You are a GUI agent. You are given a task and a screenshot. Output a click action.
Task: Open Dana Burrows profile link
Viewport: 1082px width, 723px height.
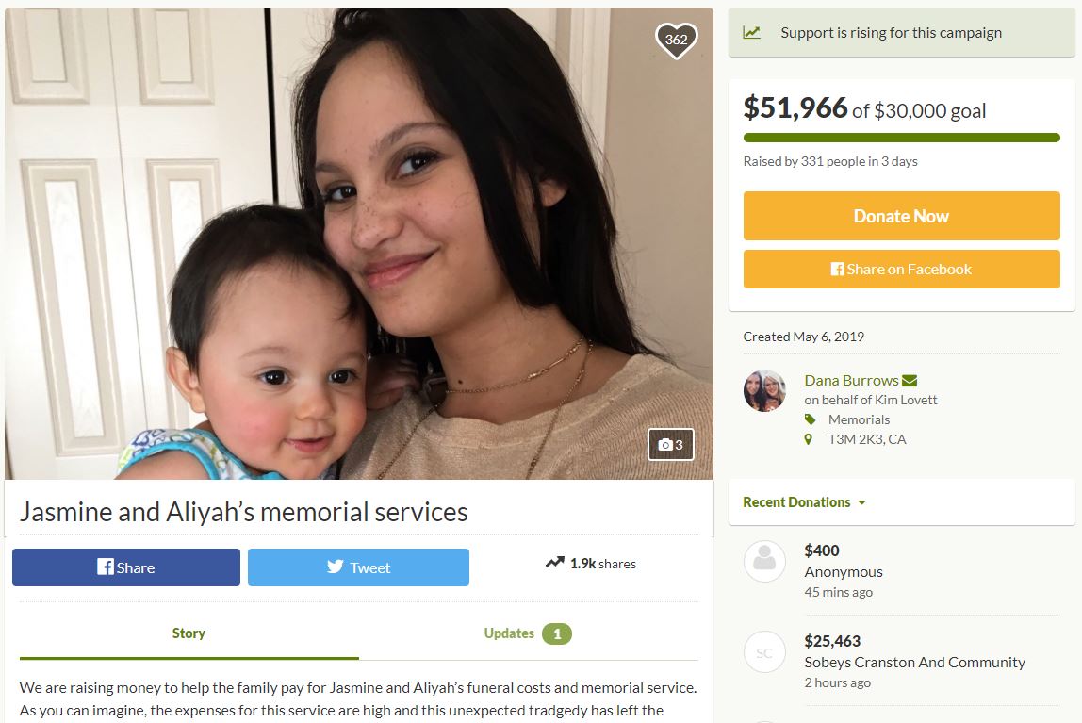(851, 381)
